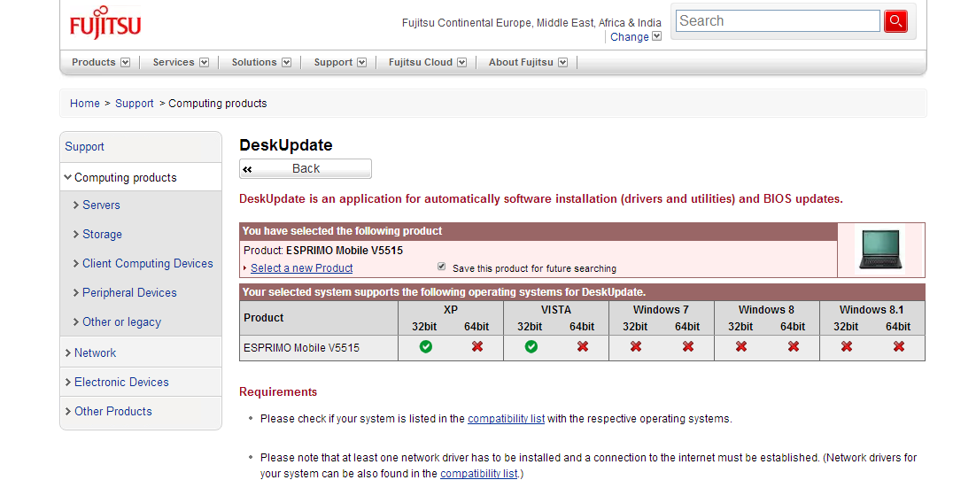Click red cross under Windows 8 32bit

coord(741,346)
